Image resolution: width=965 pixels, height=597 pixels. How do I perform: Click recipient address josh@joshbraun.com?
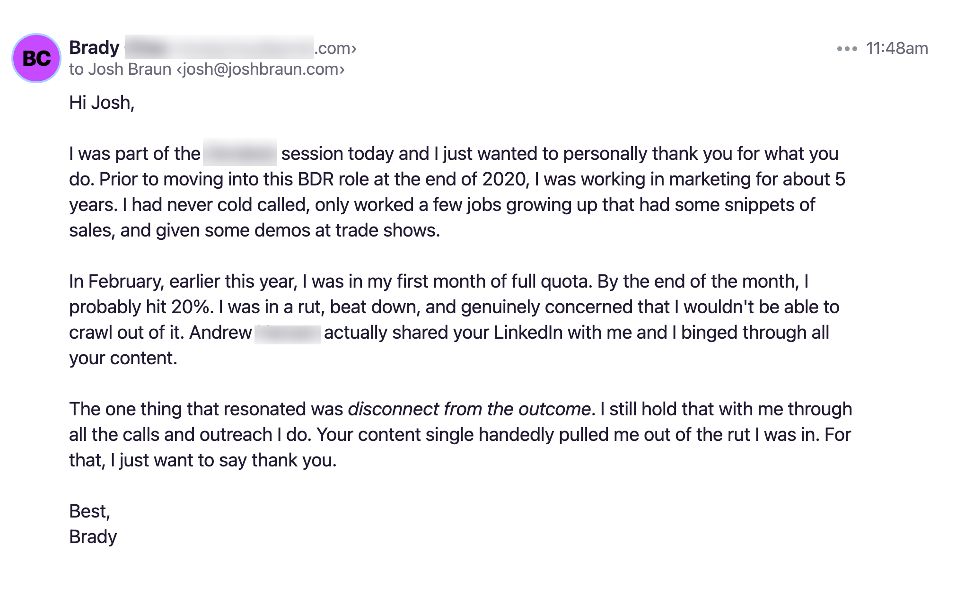tap(261, 69)
